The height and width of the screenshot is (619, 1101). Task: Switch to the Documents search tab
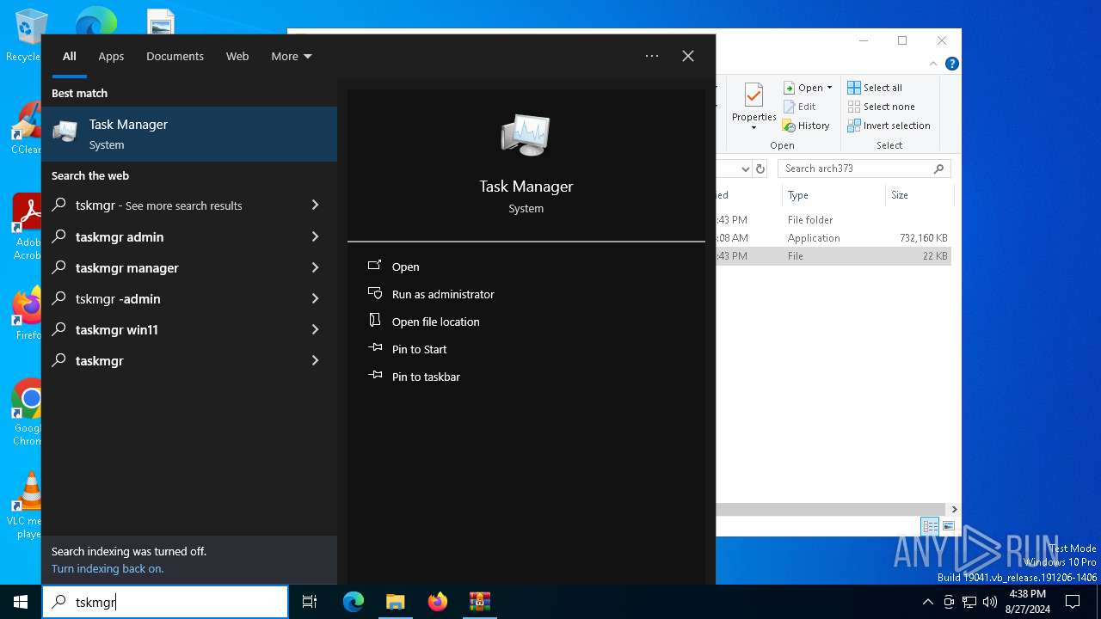[x=175, y=56]
